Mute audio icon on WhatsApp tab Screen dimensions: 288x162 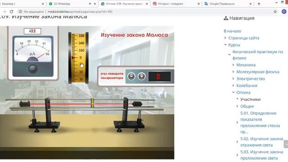(x=90, y=4)
